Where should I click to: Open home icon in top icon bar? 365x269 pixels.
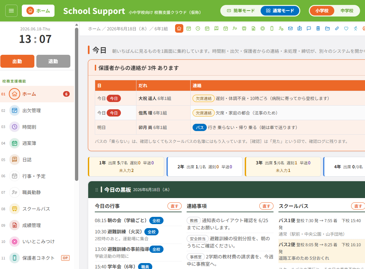(179, 28)
